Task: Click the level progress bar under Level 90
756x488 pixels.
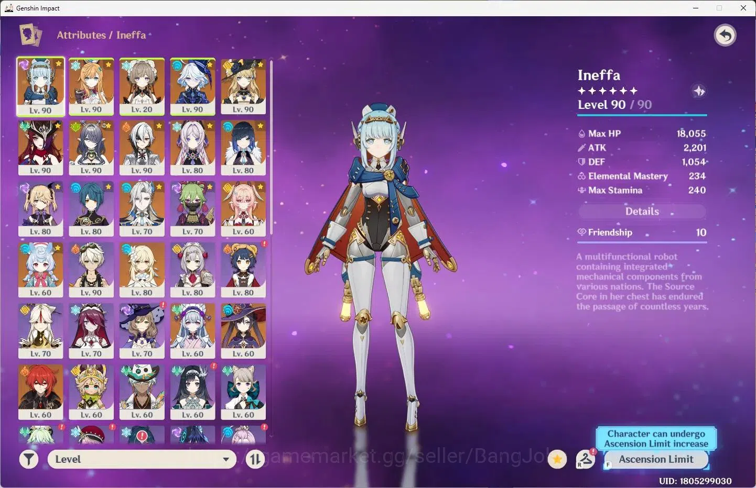Action: (x=642, y=115)
